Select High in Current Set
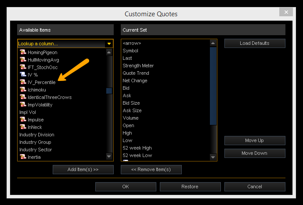The height and width of the screenshot is (205, 303). click(127, 133)
